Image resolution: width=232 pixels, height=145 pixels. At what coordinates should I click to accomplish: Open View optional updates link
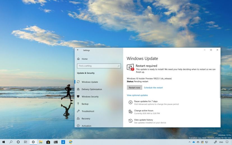pos(137,95)
